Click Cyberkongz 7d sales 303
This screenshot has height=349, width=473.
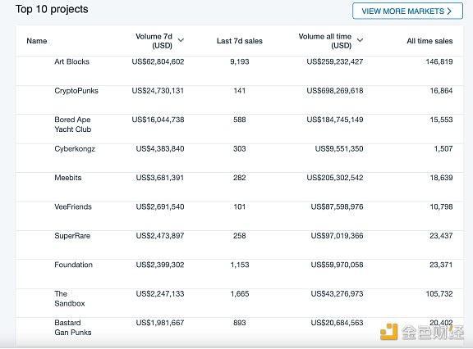(240, 149)
